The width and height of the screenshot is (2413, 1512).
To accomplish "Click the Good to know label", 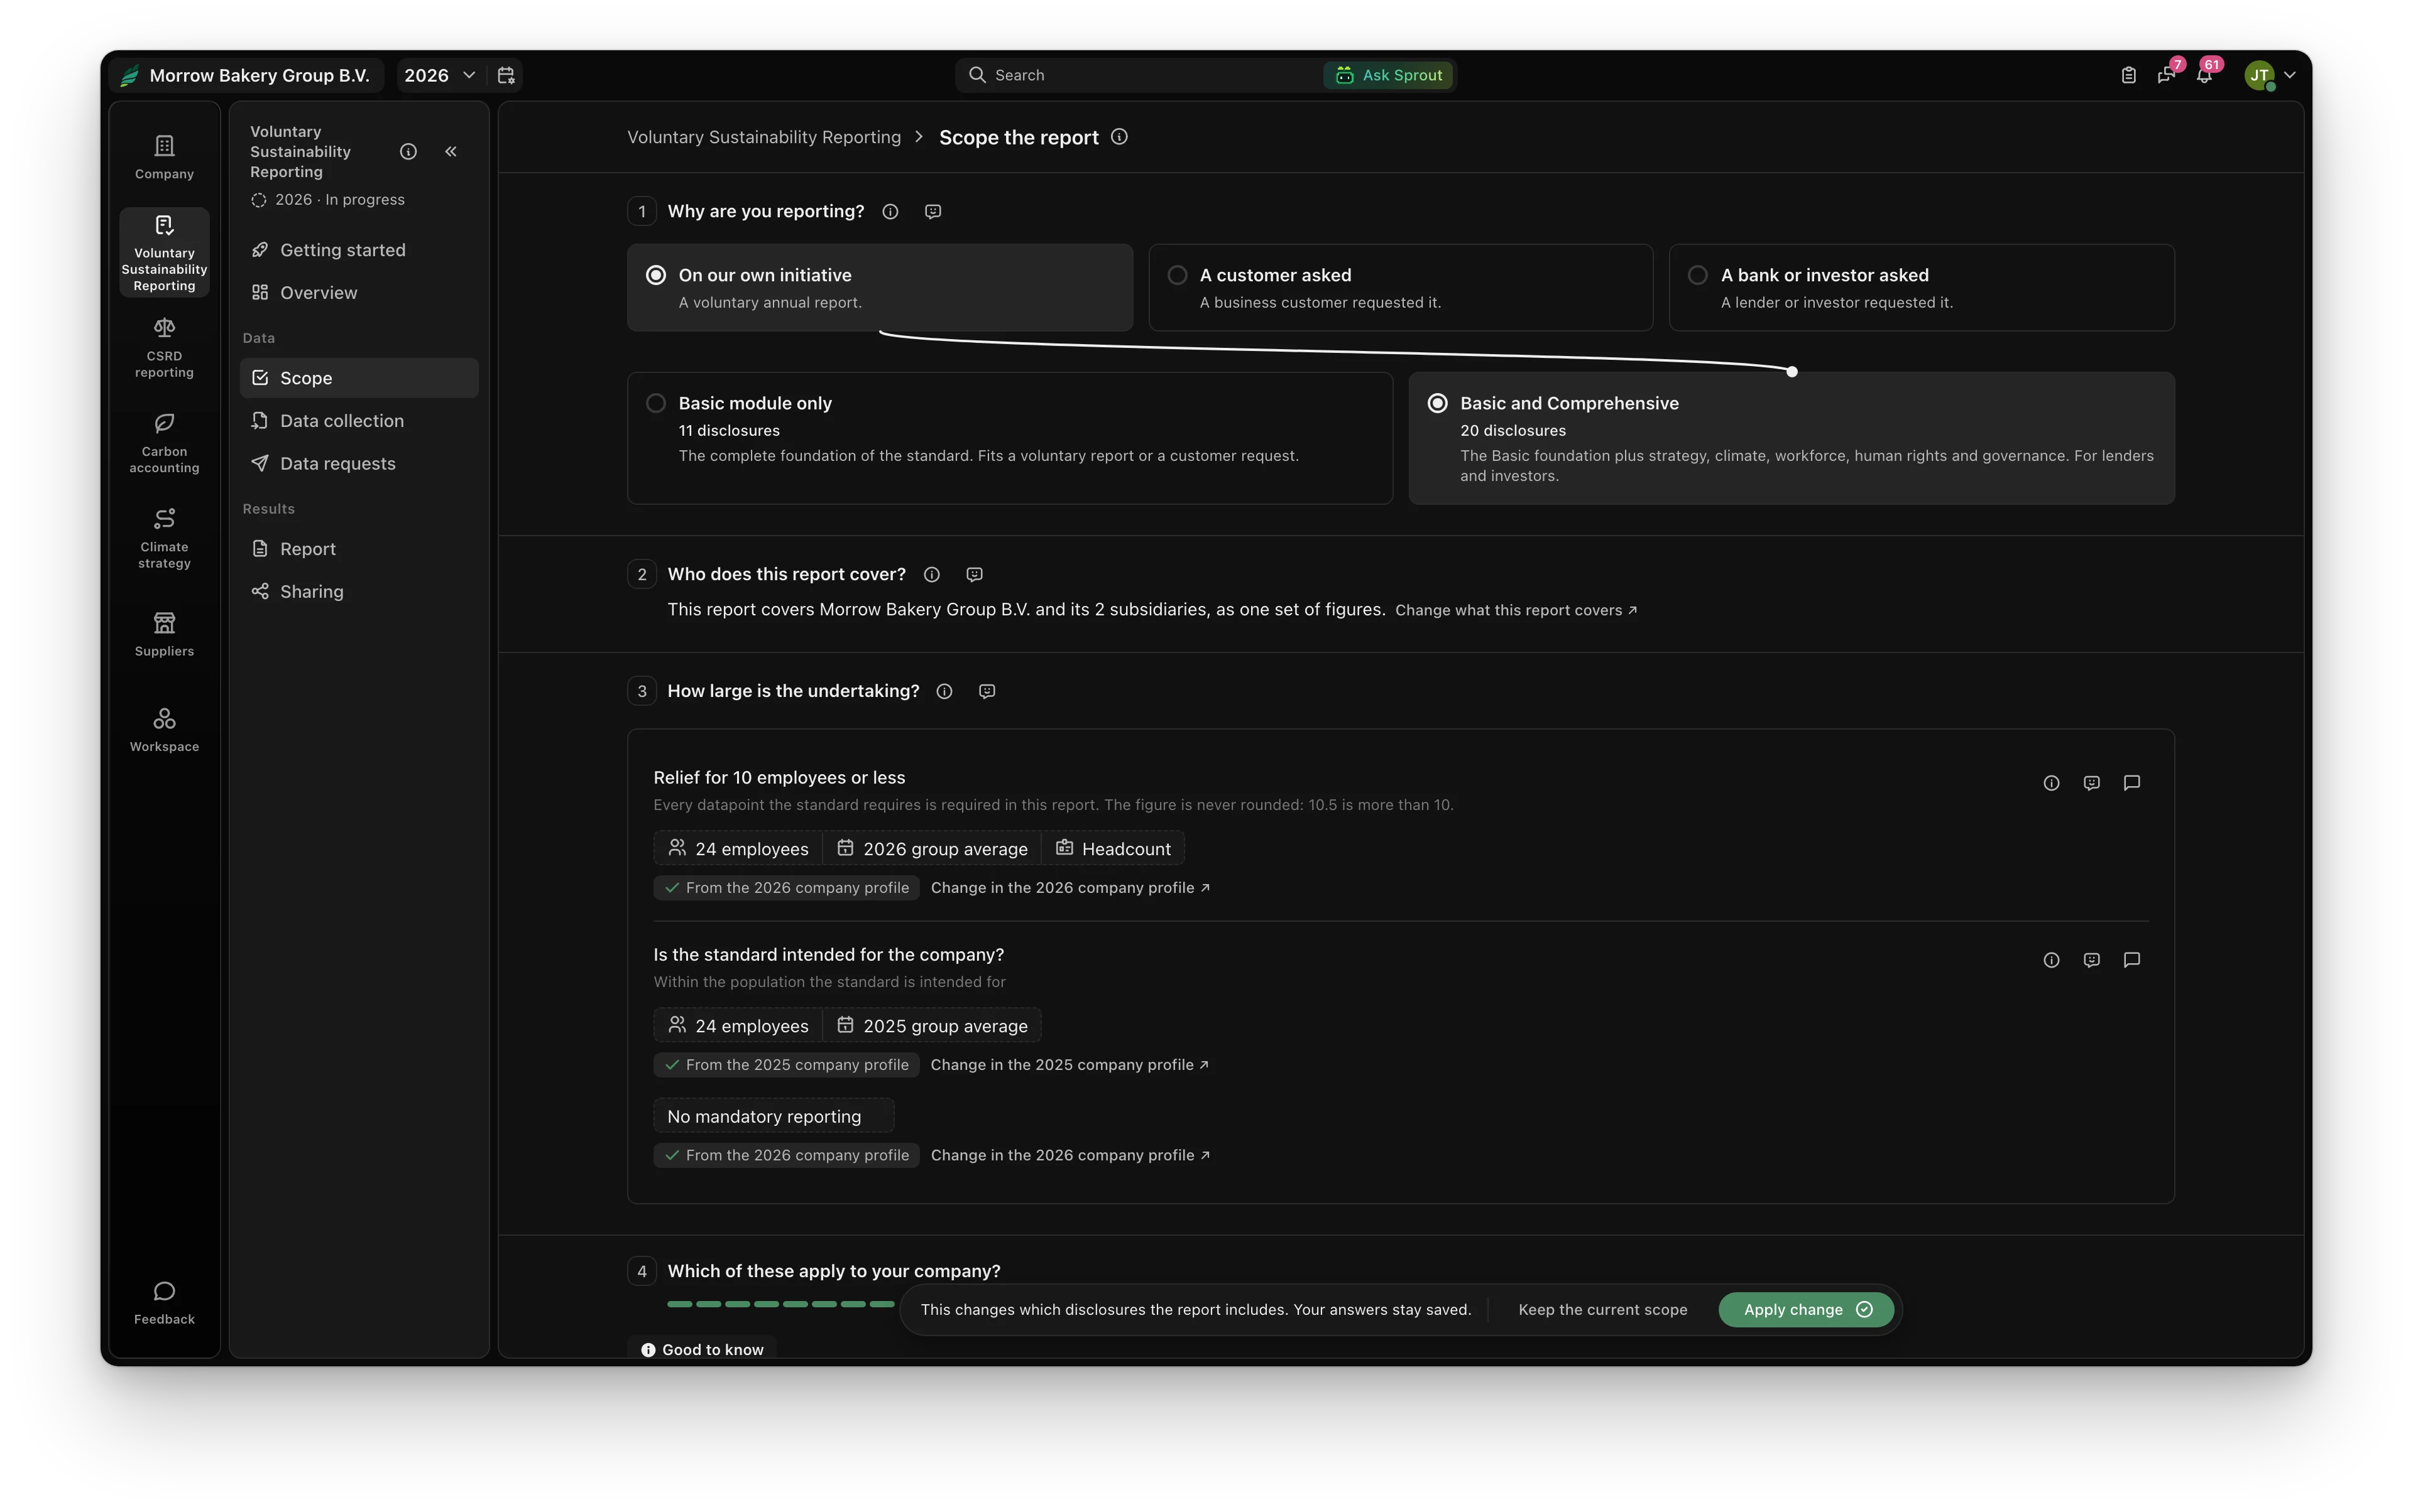I will (703, 1349).
